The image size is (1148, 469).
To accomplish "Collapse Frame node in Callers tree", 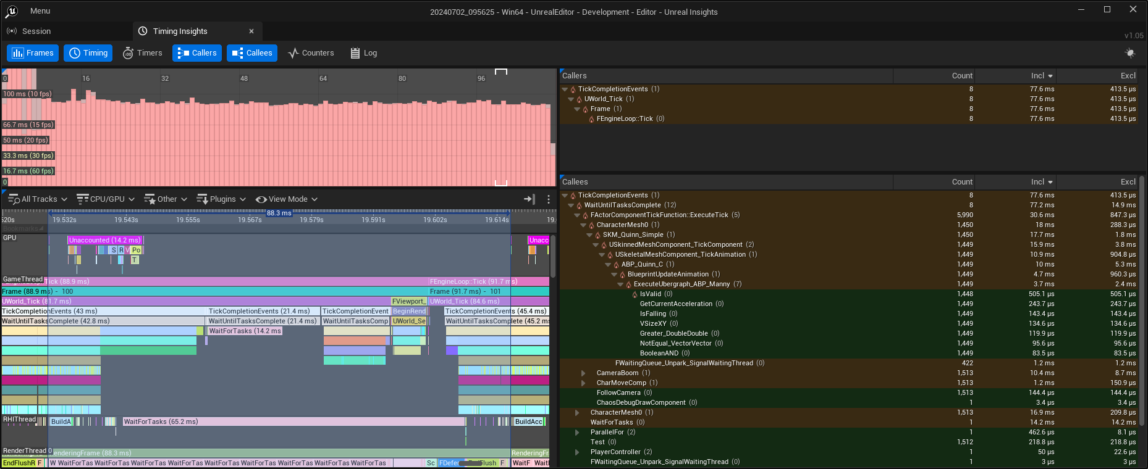I will click(577, 109).
